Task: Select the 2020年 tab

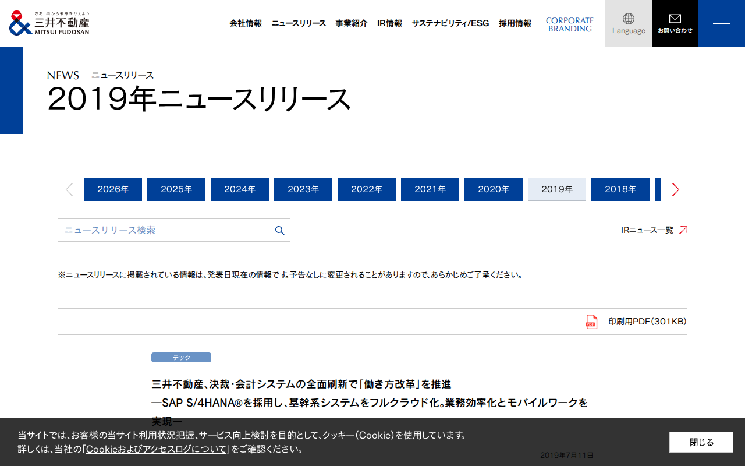Action: point(494,189)
